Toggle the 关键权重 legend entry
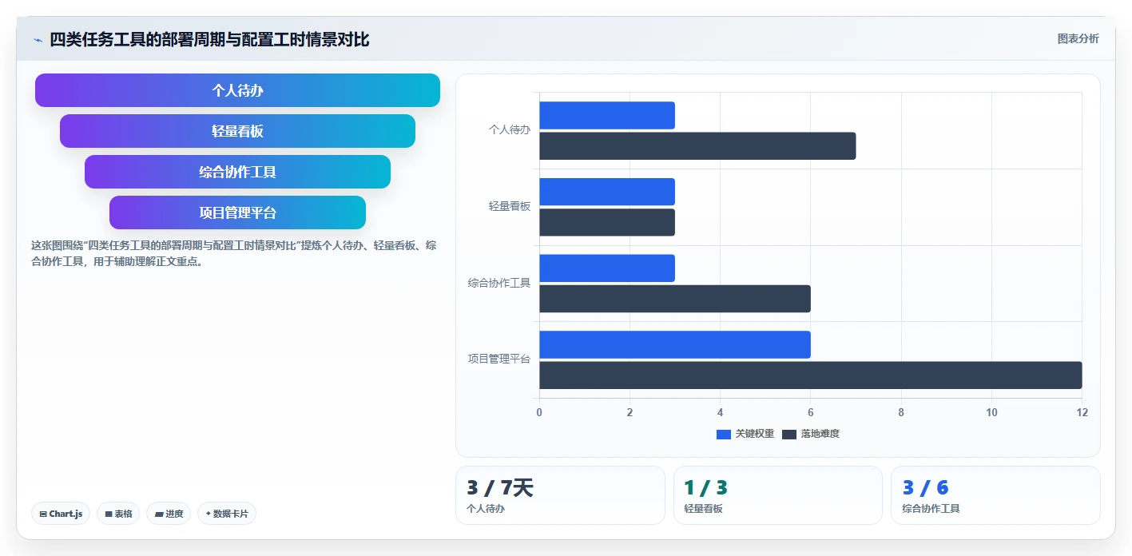The width and height of the screenshot is (1132, 556). (x=745, y=434)
